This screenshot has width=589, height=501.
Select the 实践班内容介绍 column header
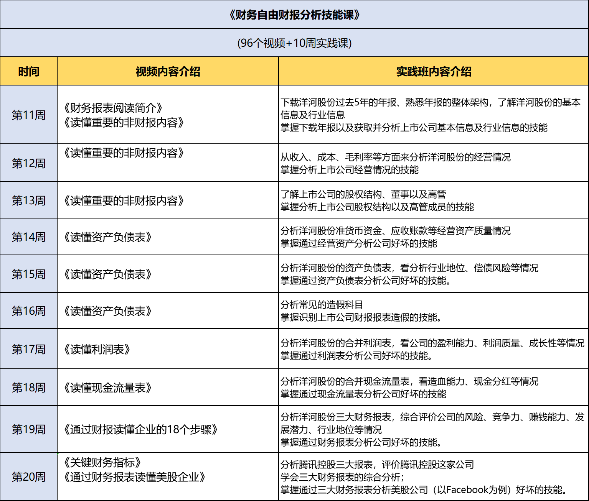[x=434, y=72]
